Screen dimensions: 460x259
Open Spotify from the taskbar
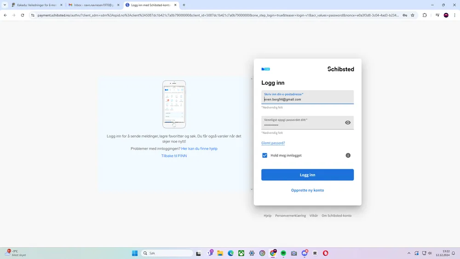coord(283,253)
